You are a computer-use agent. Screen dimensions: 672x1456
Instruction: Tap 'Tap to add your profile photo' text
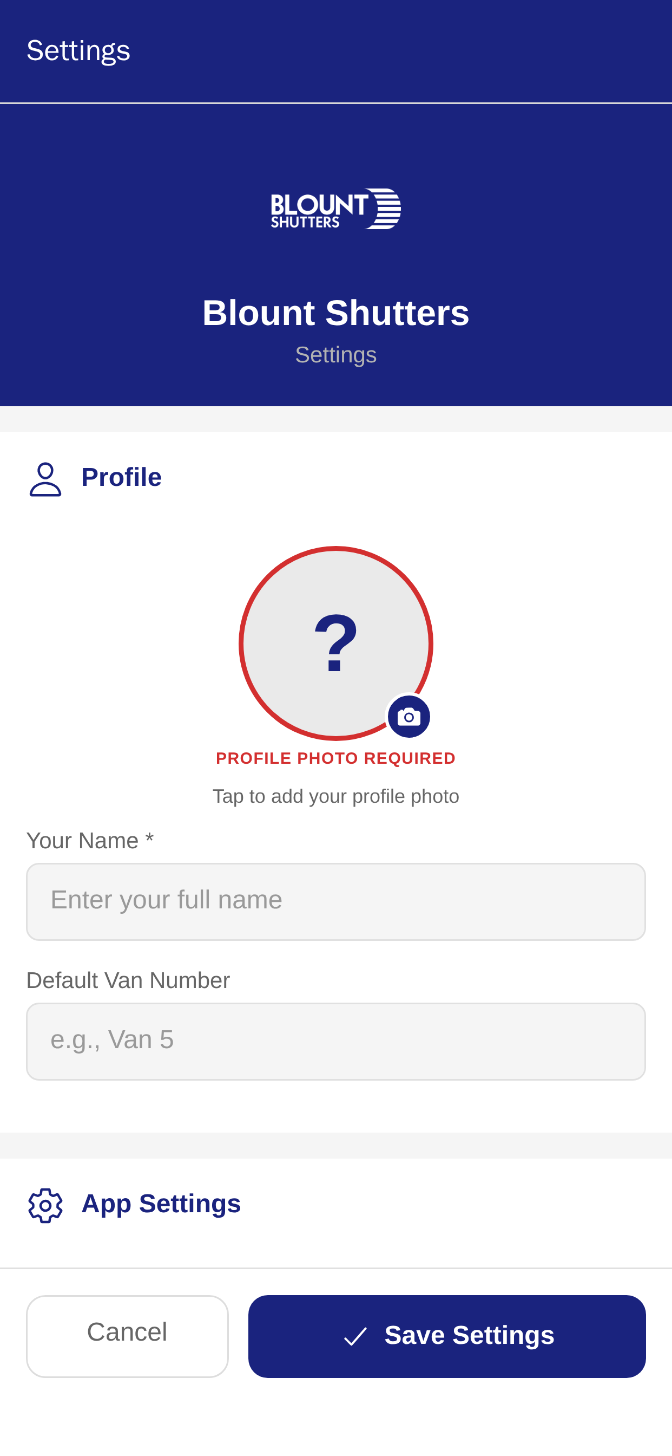(336, 796)
